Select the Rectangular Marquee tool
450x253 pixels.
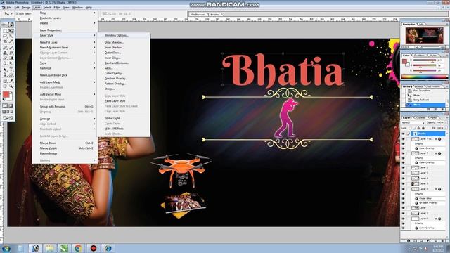point(5,31)
